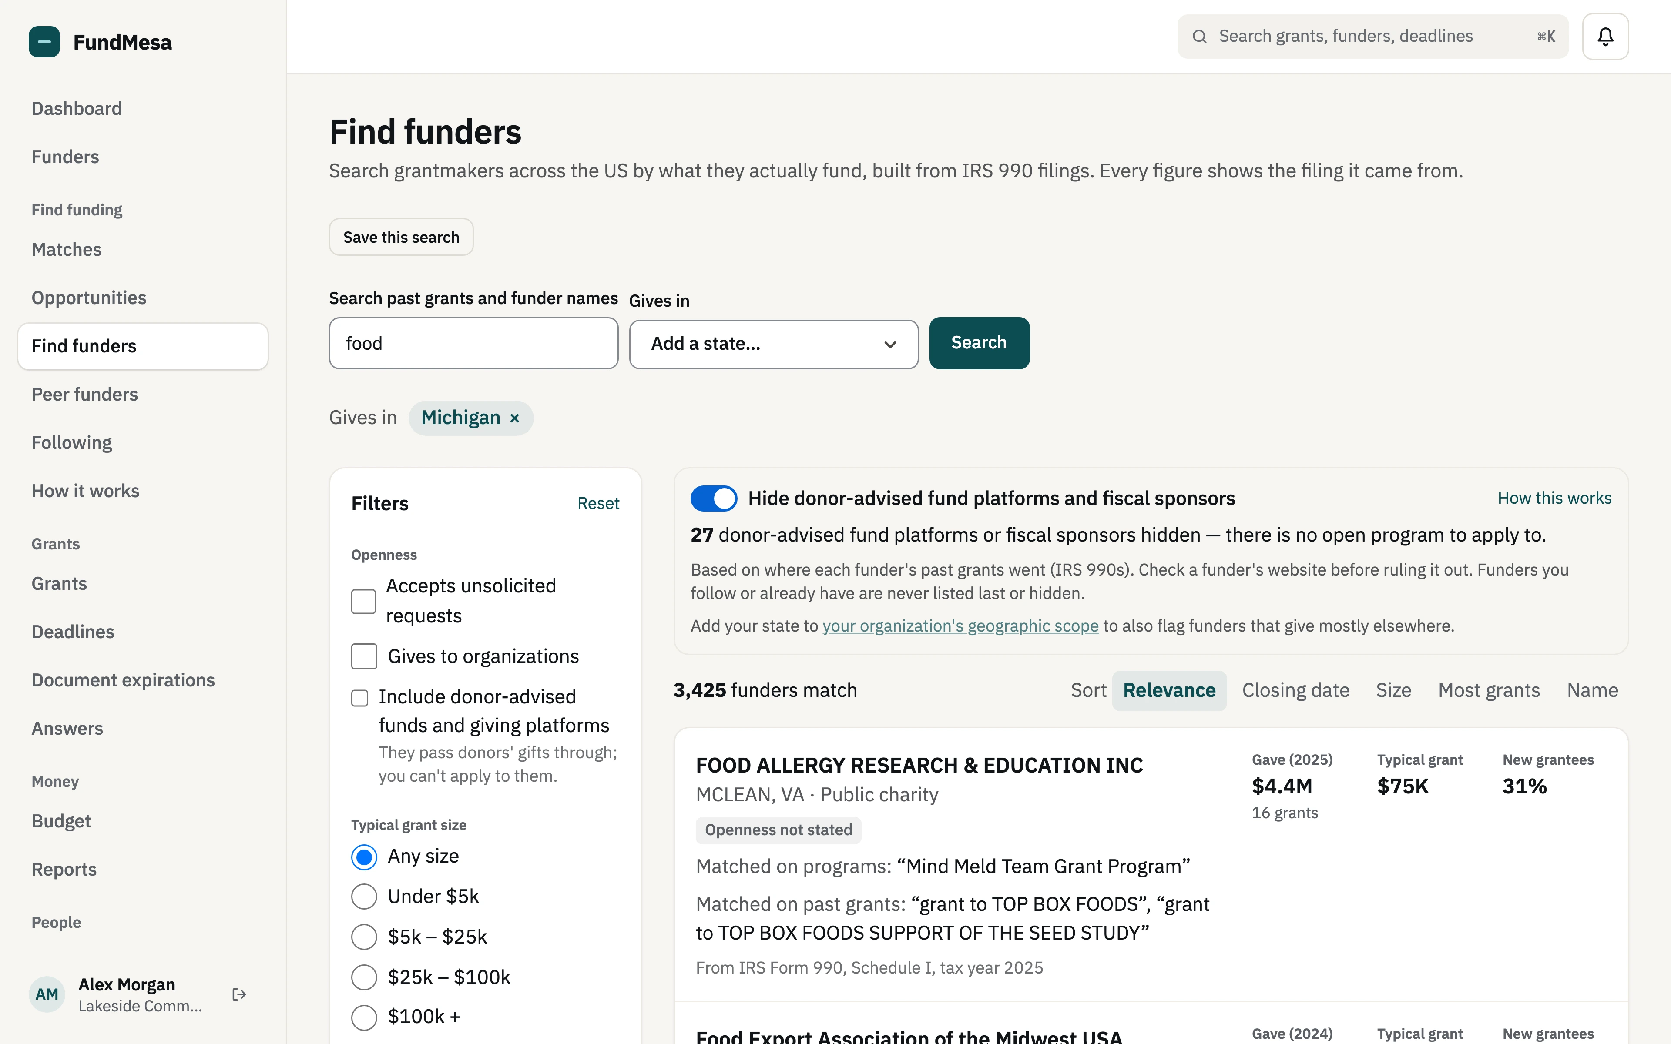This screenshot has width=1671, height=1044.
Task: Click the AM user avatar
Action: point(46,994)
